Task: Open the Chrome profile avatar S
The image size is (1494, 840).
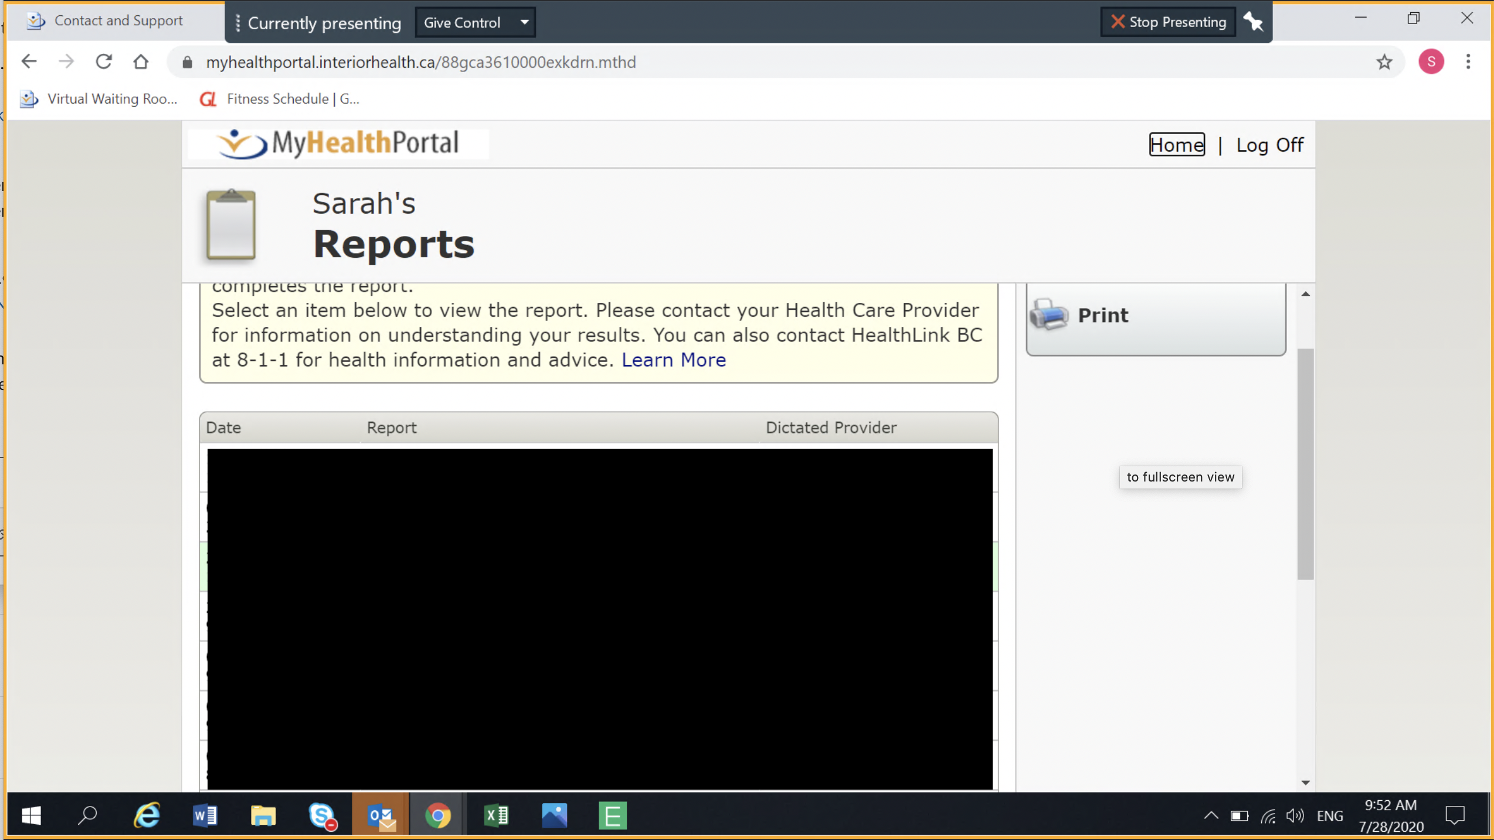Action: (x=1431, y=62)
